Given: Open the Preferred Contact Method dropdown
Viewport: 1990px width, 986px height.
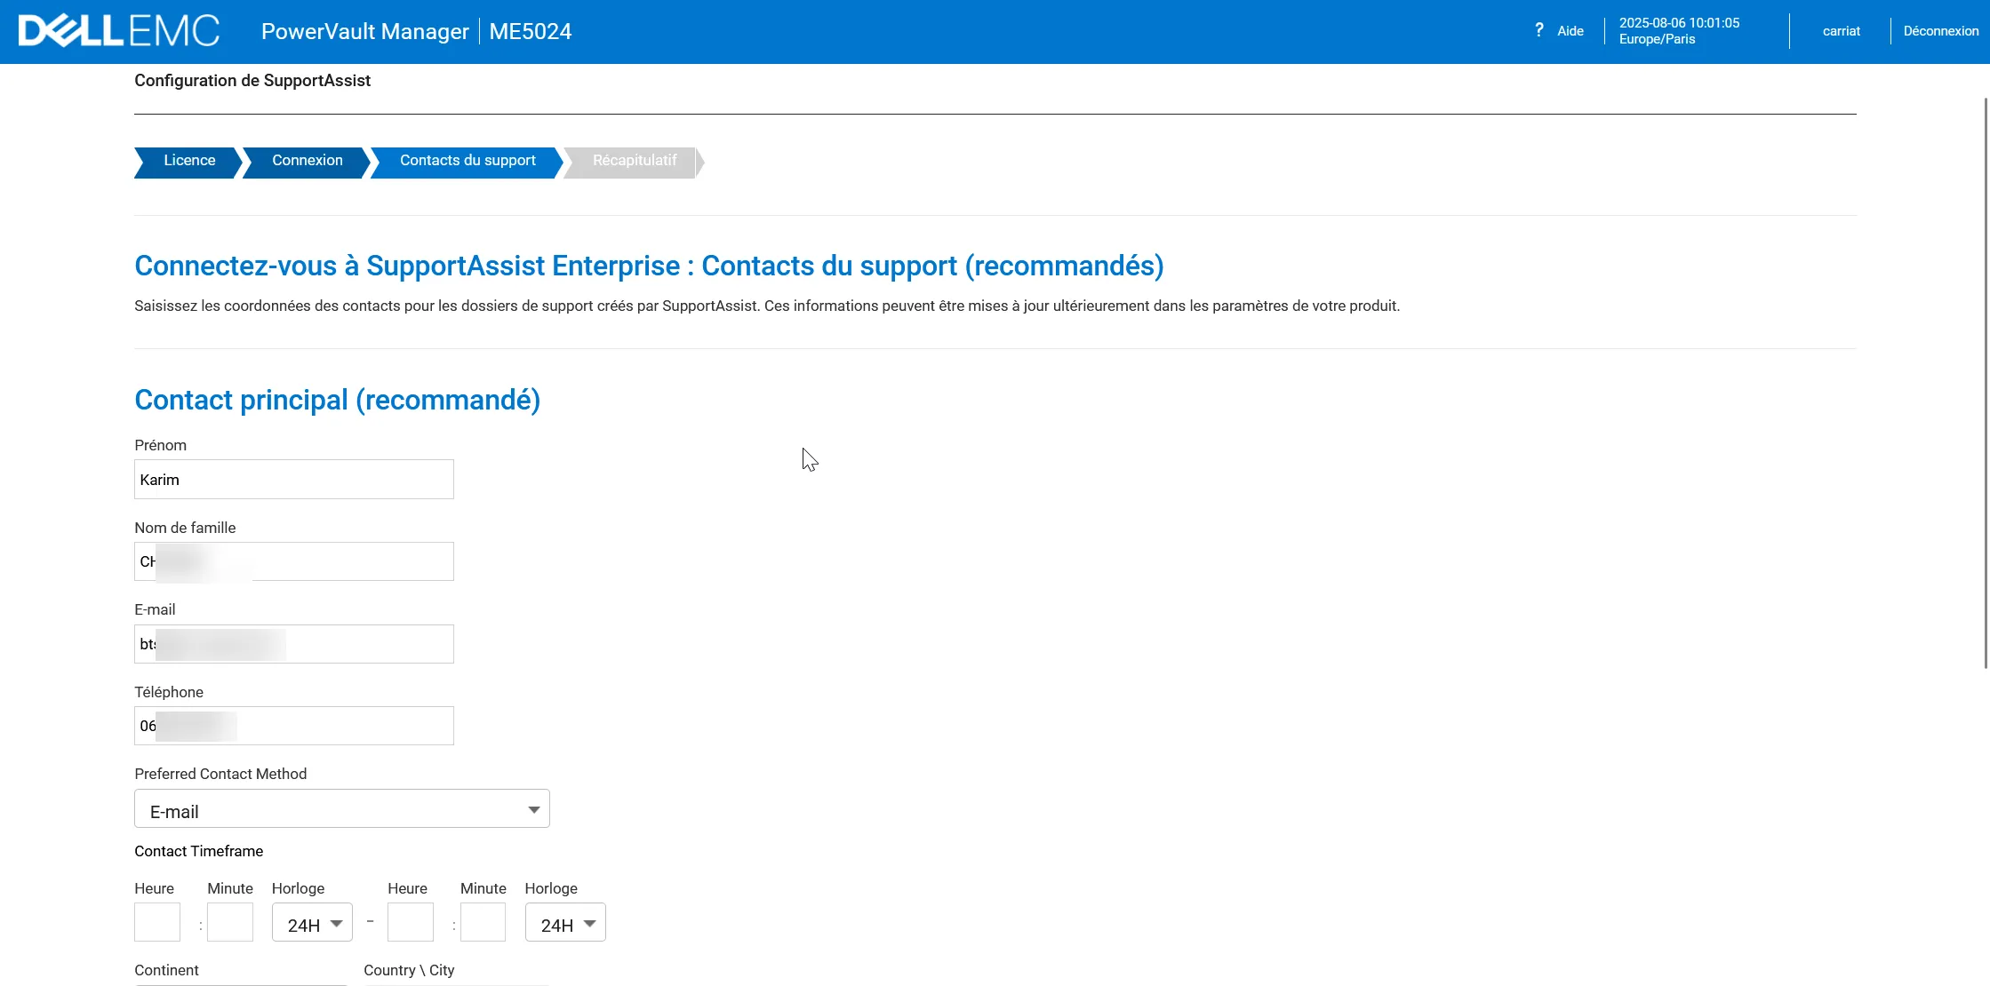Looking at the screenshot, I should pos(341,809).
